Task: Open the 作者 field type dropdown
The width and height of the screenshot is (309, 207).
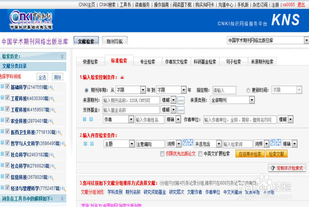Action: pyautogui.click(x=118, y=119)
